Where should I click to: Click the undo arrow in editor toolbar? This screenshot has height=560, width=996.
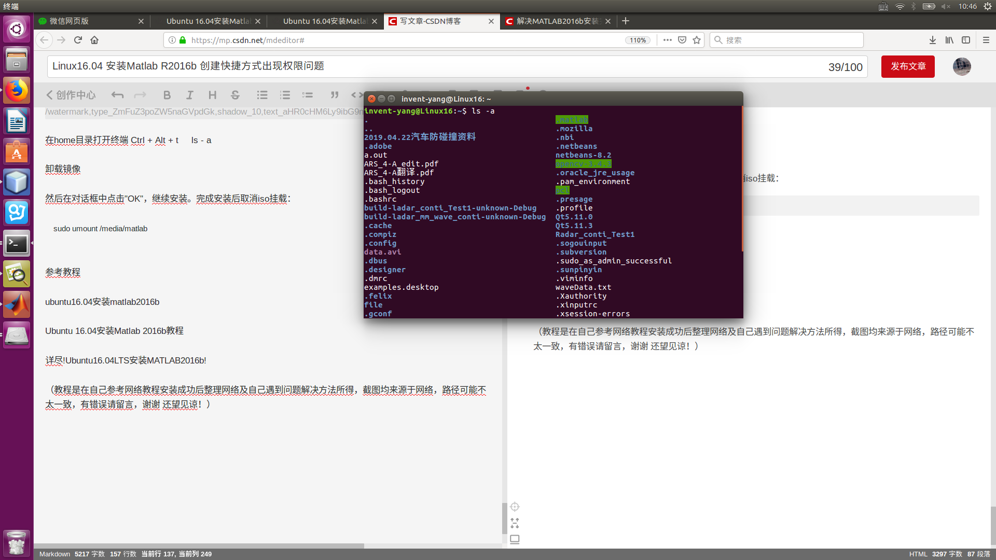[117, 95]
